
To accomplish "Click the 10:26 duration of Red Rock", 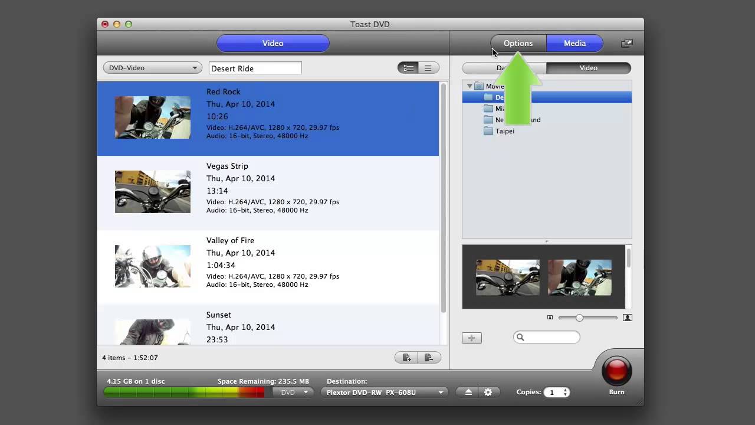I will click(217, 117).
